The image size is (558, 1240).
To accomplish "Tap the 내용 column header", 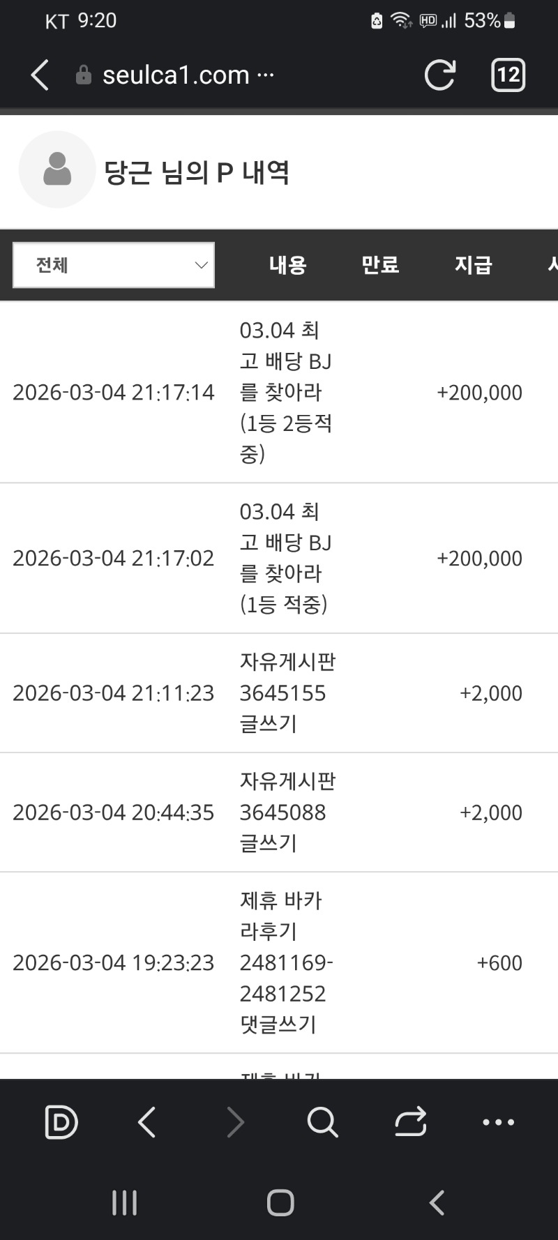I will click(287, 265).
